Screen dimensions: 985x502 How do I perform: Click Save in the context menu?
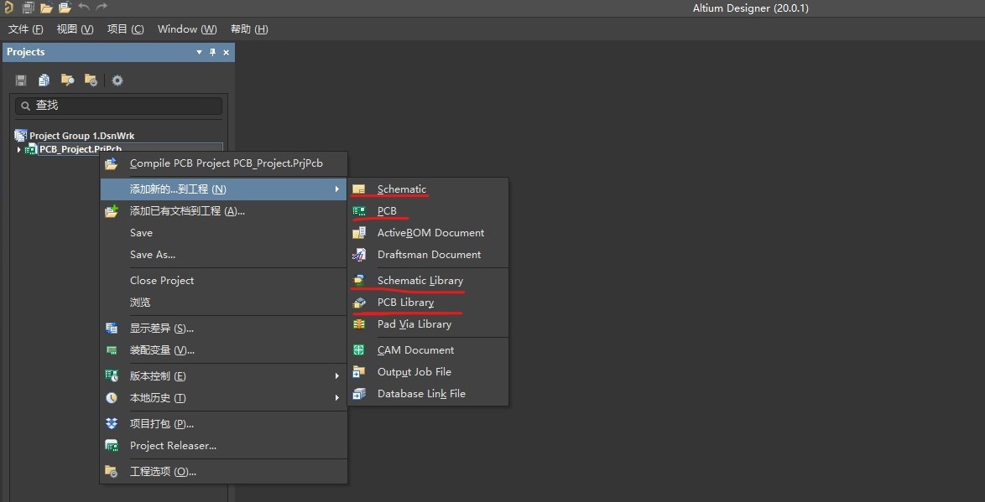224,233
